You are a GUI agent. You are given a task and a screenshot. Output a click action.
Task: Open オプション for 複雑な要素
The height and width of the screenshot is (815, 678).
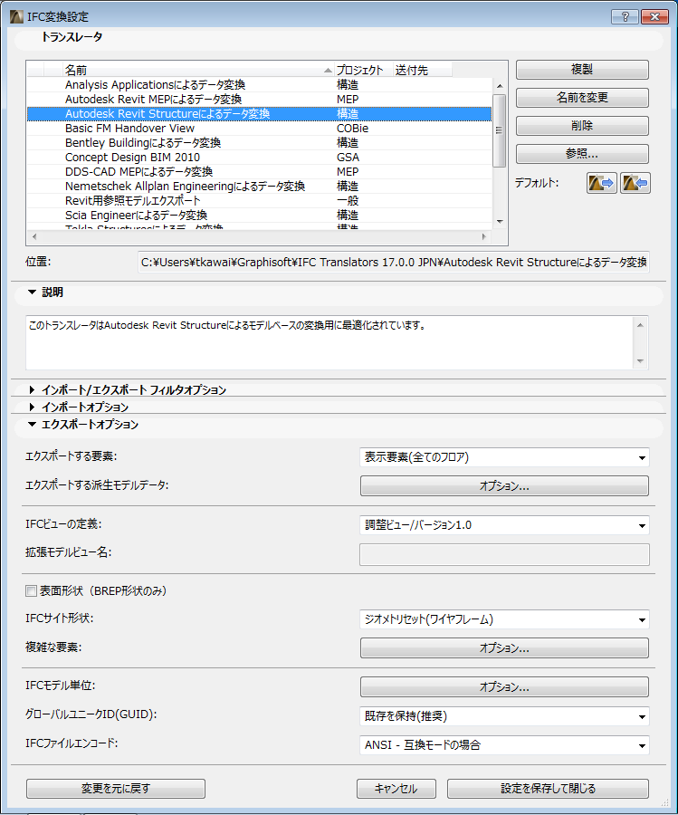504,648
